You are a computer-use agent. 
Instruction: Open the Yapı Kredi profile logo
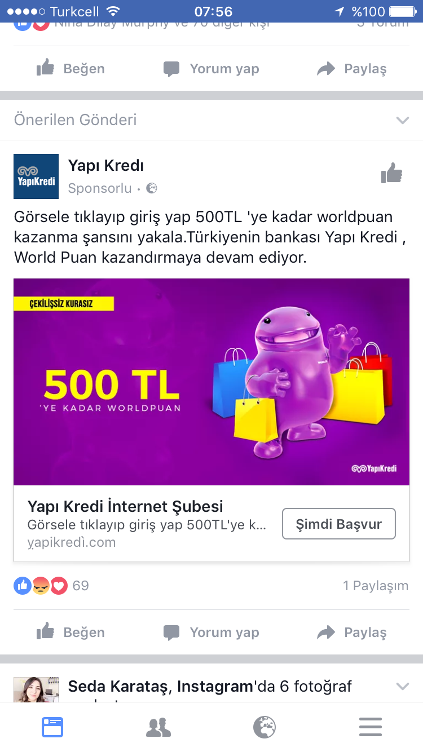click(x=36, y=176)
